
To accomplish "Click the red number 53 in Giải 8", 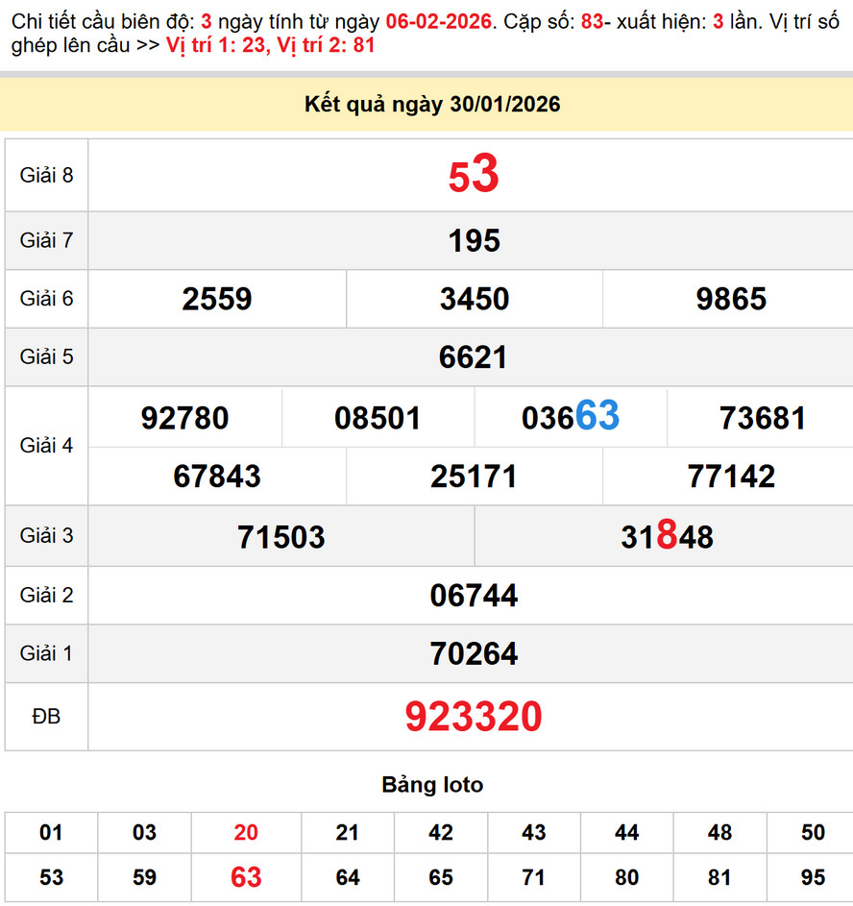I will 473,175.
